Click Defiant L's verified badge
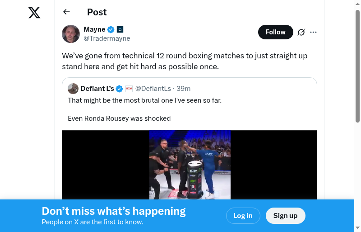This screenshot has width=361, height=232. tap(120, 89)
